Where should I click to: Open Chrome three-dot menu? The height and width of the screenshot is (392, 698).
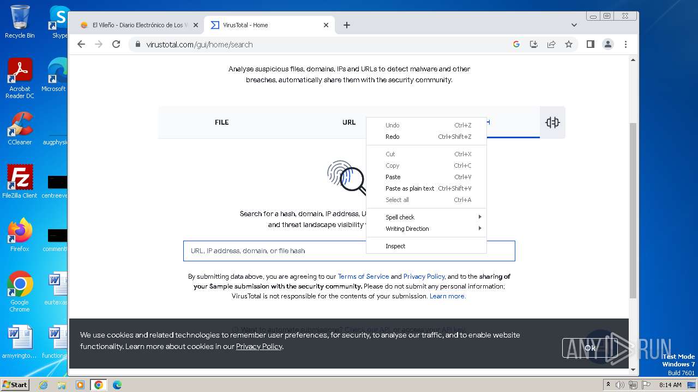point(625,44)
